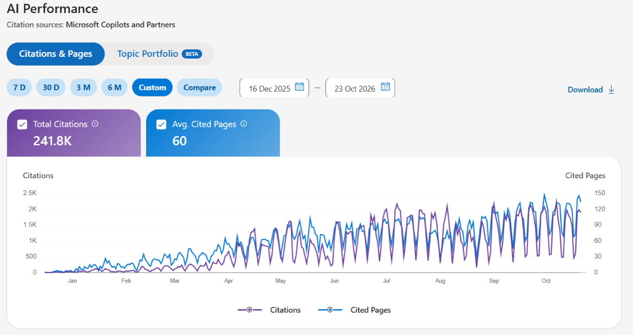Click the Total Citations 241.8K value
The height and width of the screenshot is (335, 633).
[x=53, y=141]
